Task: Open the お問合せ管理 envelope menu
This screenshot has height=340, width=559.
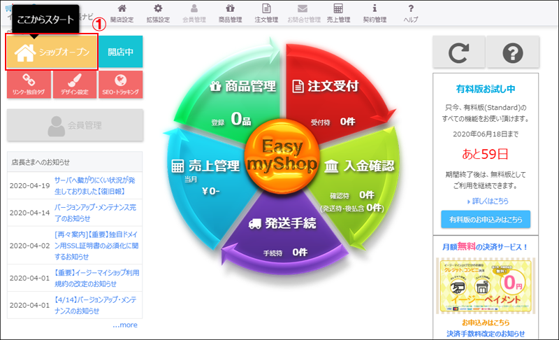Action: pos(304,13)
